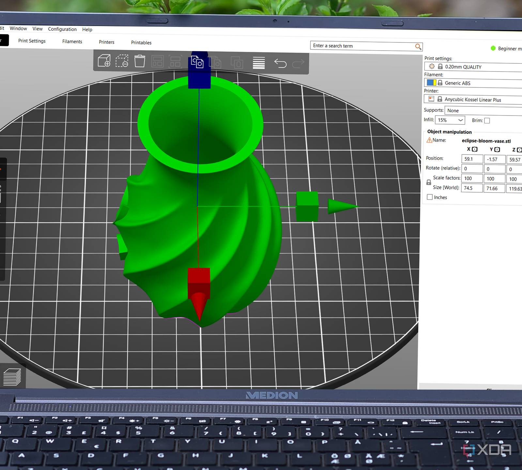This screenshot has width=522, height=470.
Task: Toggle the scale factors lock icon
Action: [429, 183]
